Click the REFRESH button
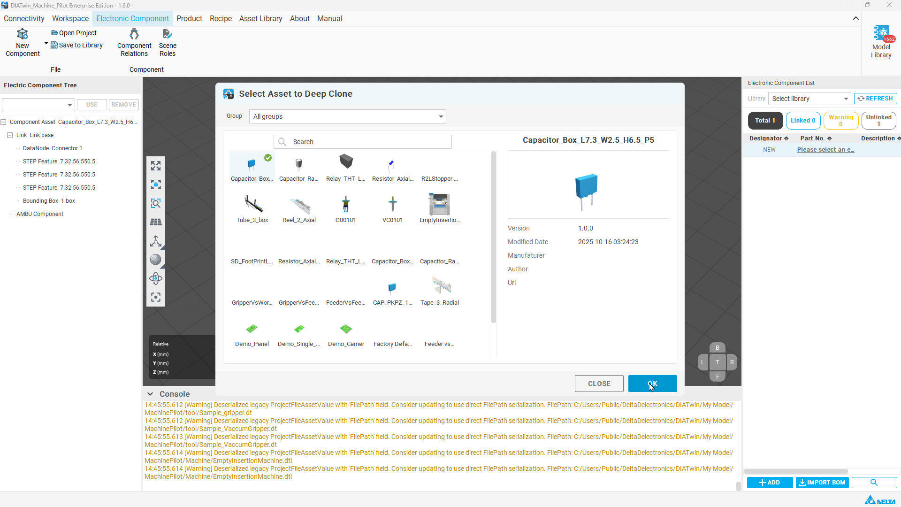901x507 pixels. click(876, 99)
